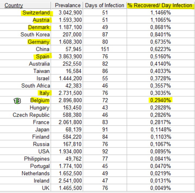Select China's days of infection 151
This screenshot has height=193, width=195.
[x=105, y=49]
